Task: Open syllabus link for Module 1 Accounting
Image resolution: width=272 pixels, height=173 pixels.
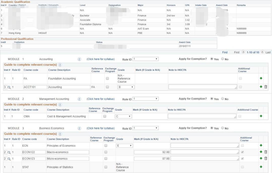Action: [100, 59]
